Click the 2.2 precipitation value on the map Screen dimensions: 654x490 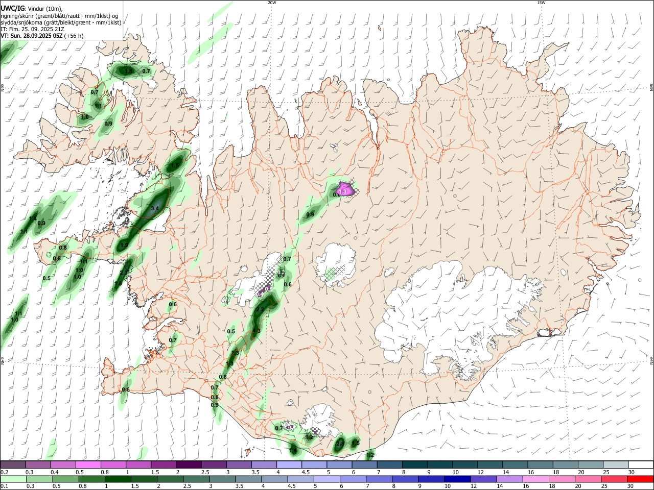pos(260,310)
